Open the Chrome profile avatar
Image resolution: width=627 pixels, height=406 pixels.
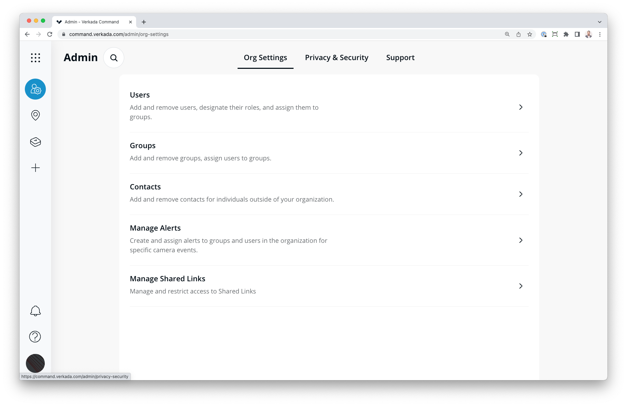click(x=589, y=34)
